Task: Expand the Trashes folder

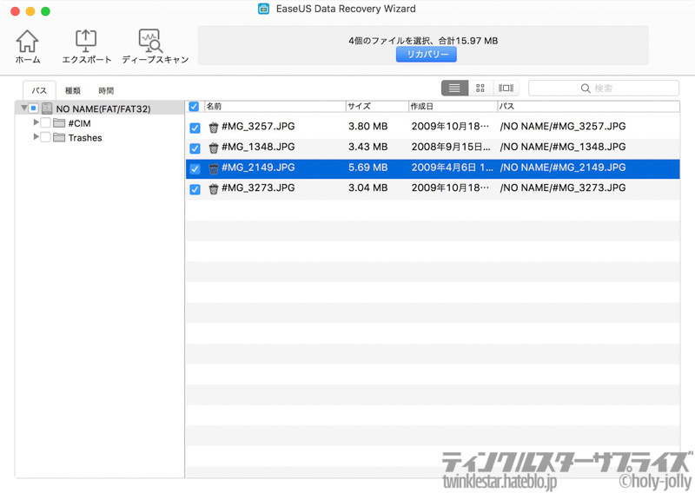Action: [36, 137]
